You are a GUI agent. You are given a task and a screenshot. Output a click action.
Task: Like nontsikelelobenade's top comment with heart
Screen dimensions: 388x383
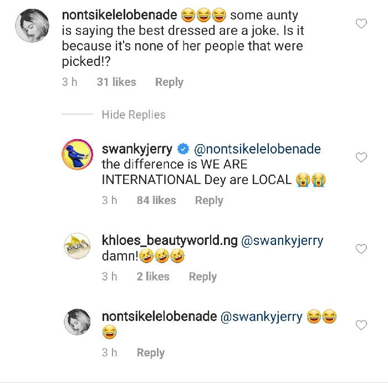(x=361, y=24)
